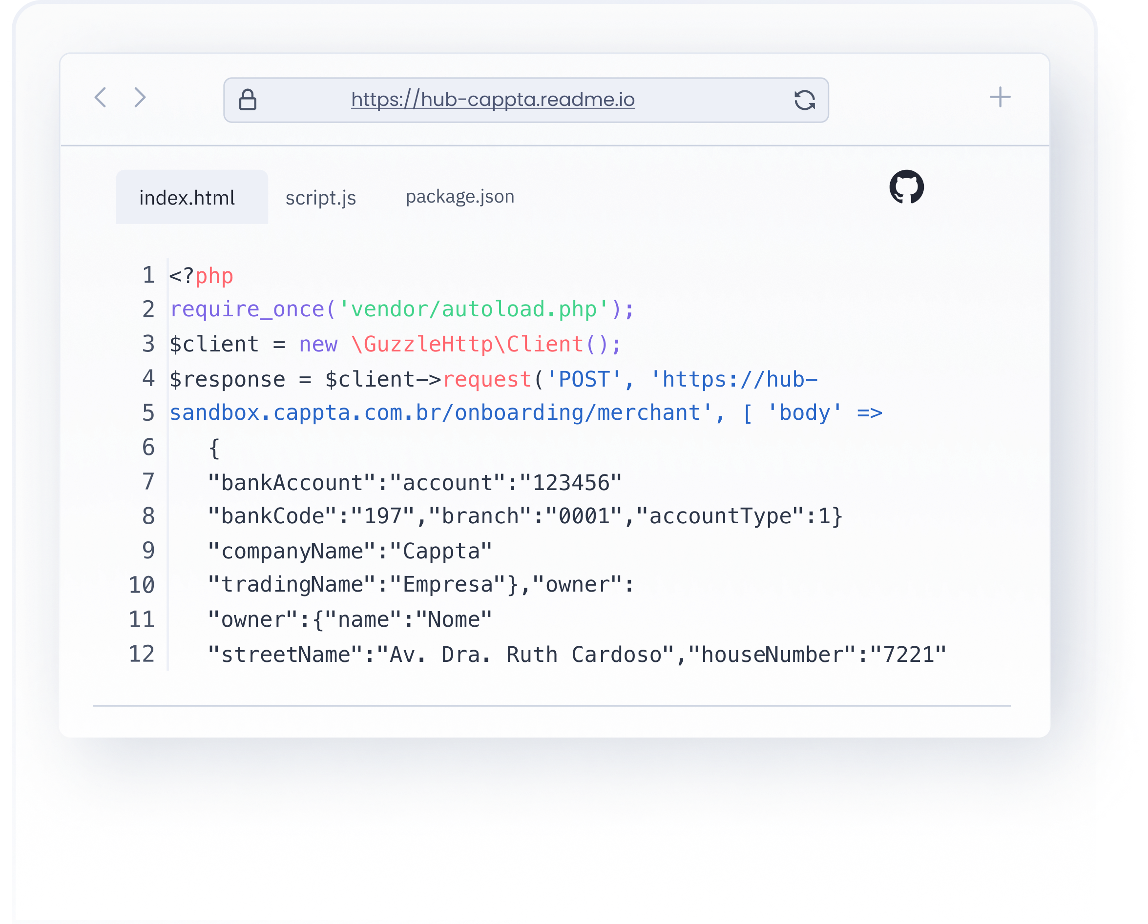Click line number 12 in gutter
The height and width of the screenshot is (924, 1148).
pyautogui.click(x=142, y=654)
